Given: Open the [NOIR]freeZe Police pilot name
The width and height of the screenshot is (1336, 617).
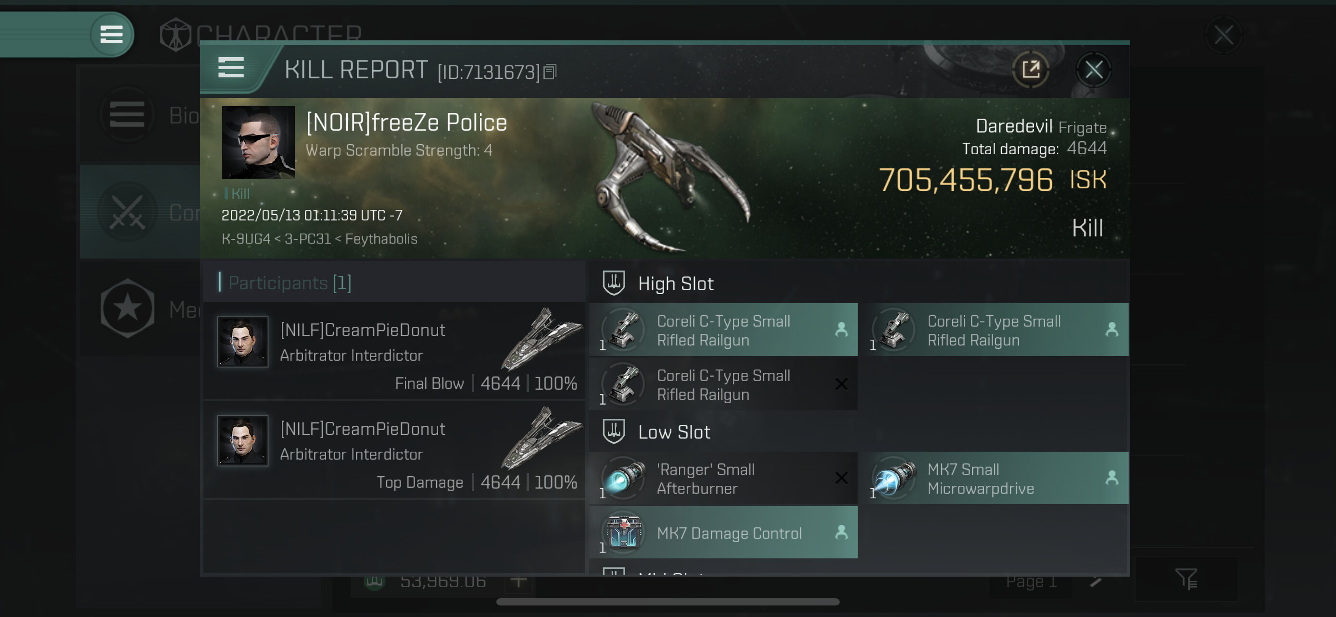Looking at the screenshot, I should [x=406, y=123].
